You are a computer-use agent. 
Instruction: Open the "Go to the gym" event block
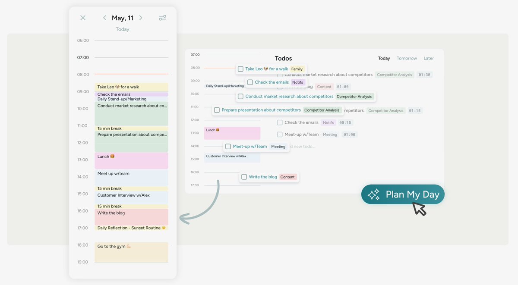(131, 252)
